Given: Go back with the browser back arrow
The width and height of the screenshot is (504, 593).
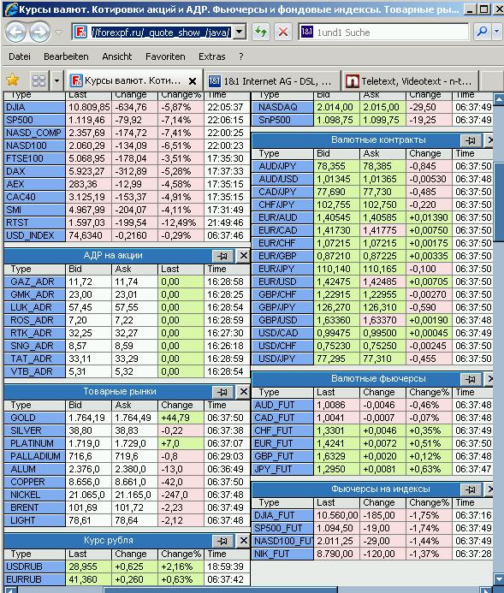Looking at the screenshot, I should coord(15,32).
